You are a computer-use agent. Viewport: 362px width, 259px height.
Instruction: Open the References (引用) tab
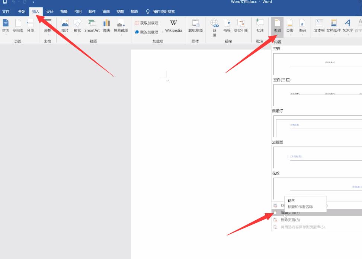pos(78,12)
